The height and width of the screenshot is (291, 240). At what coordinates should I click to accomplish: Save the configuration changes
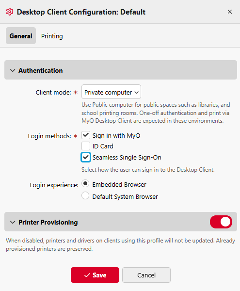pos(95,275)
